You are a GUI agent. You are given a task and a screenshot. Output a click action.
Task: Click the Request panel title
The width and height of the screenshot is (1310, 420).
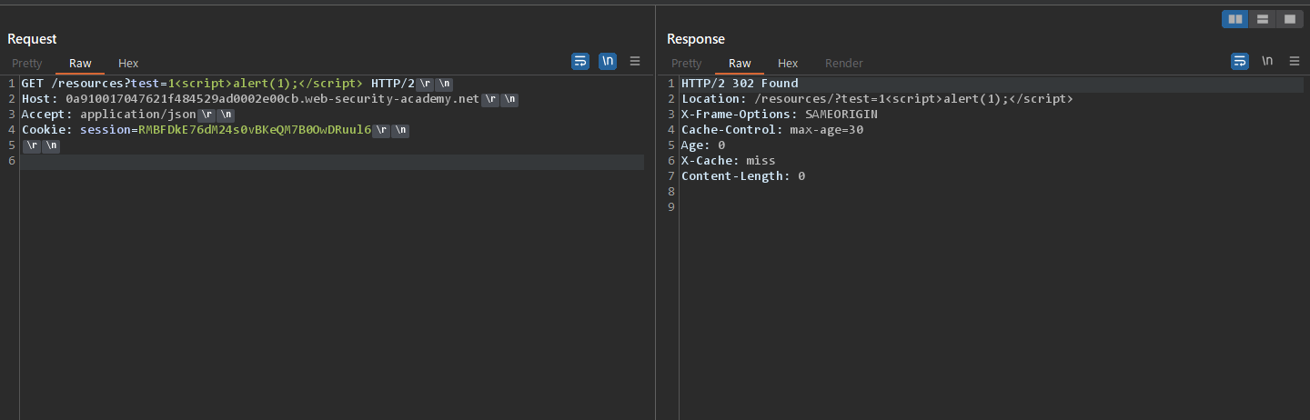click(x=32, y=39)
